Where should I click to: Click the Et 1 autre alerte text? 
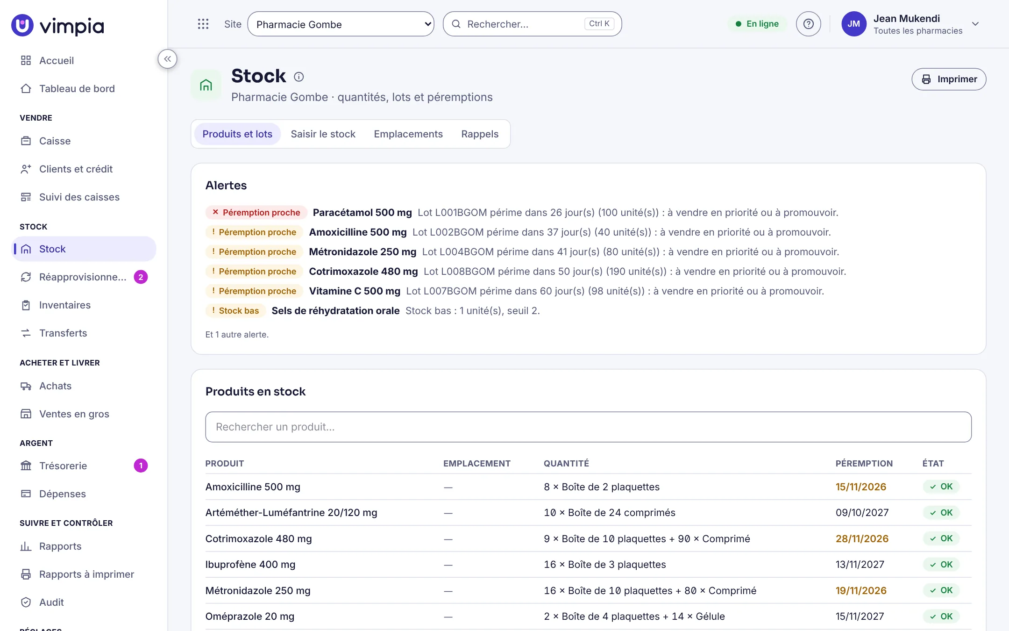pyautogui.click(x=237, y=334)
